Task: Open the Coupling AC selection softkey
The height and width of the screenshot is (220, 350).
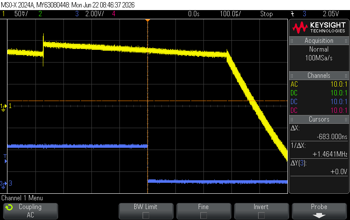Action: (x=31, y=211)
